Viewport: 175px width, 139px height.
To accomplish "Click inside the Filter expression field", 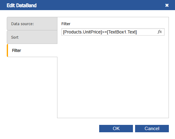I will coord(113,32).
